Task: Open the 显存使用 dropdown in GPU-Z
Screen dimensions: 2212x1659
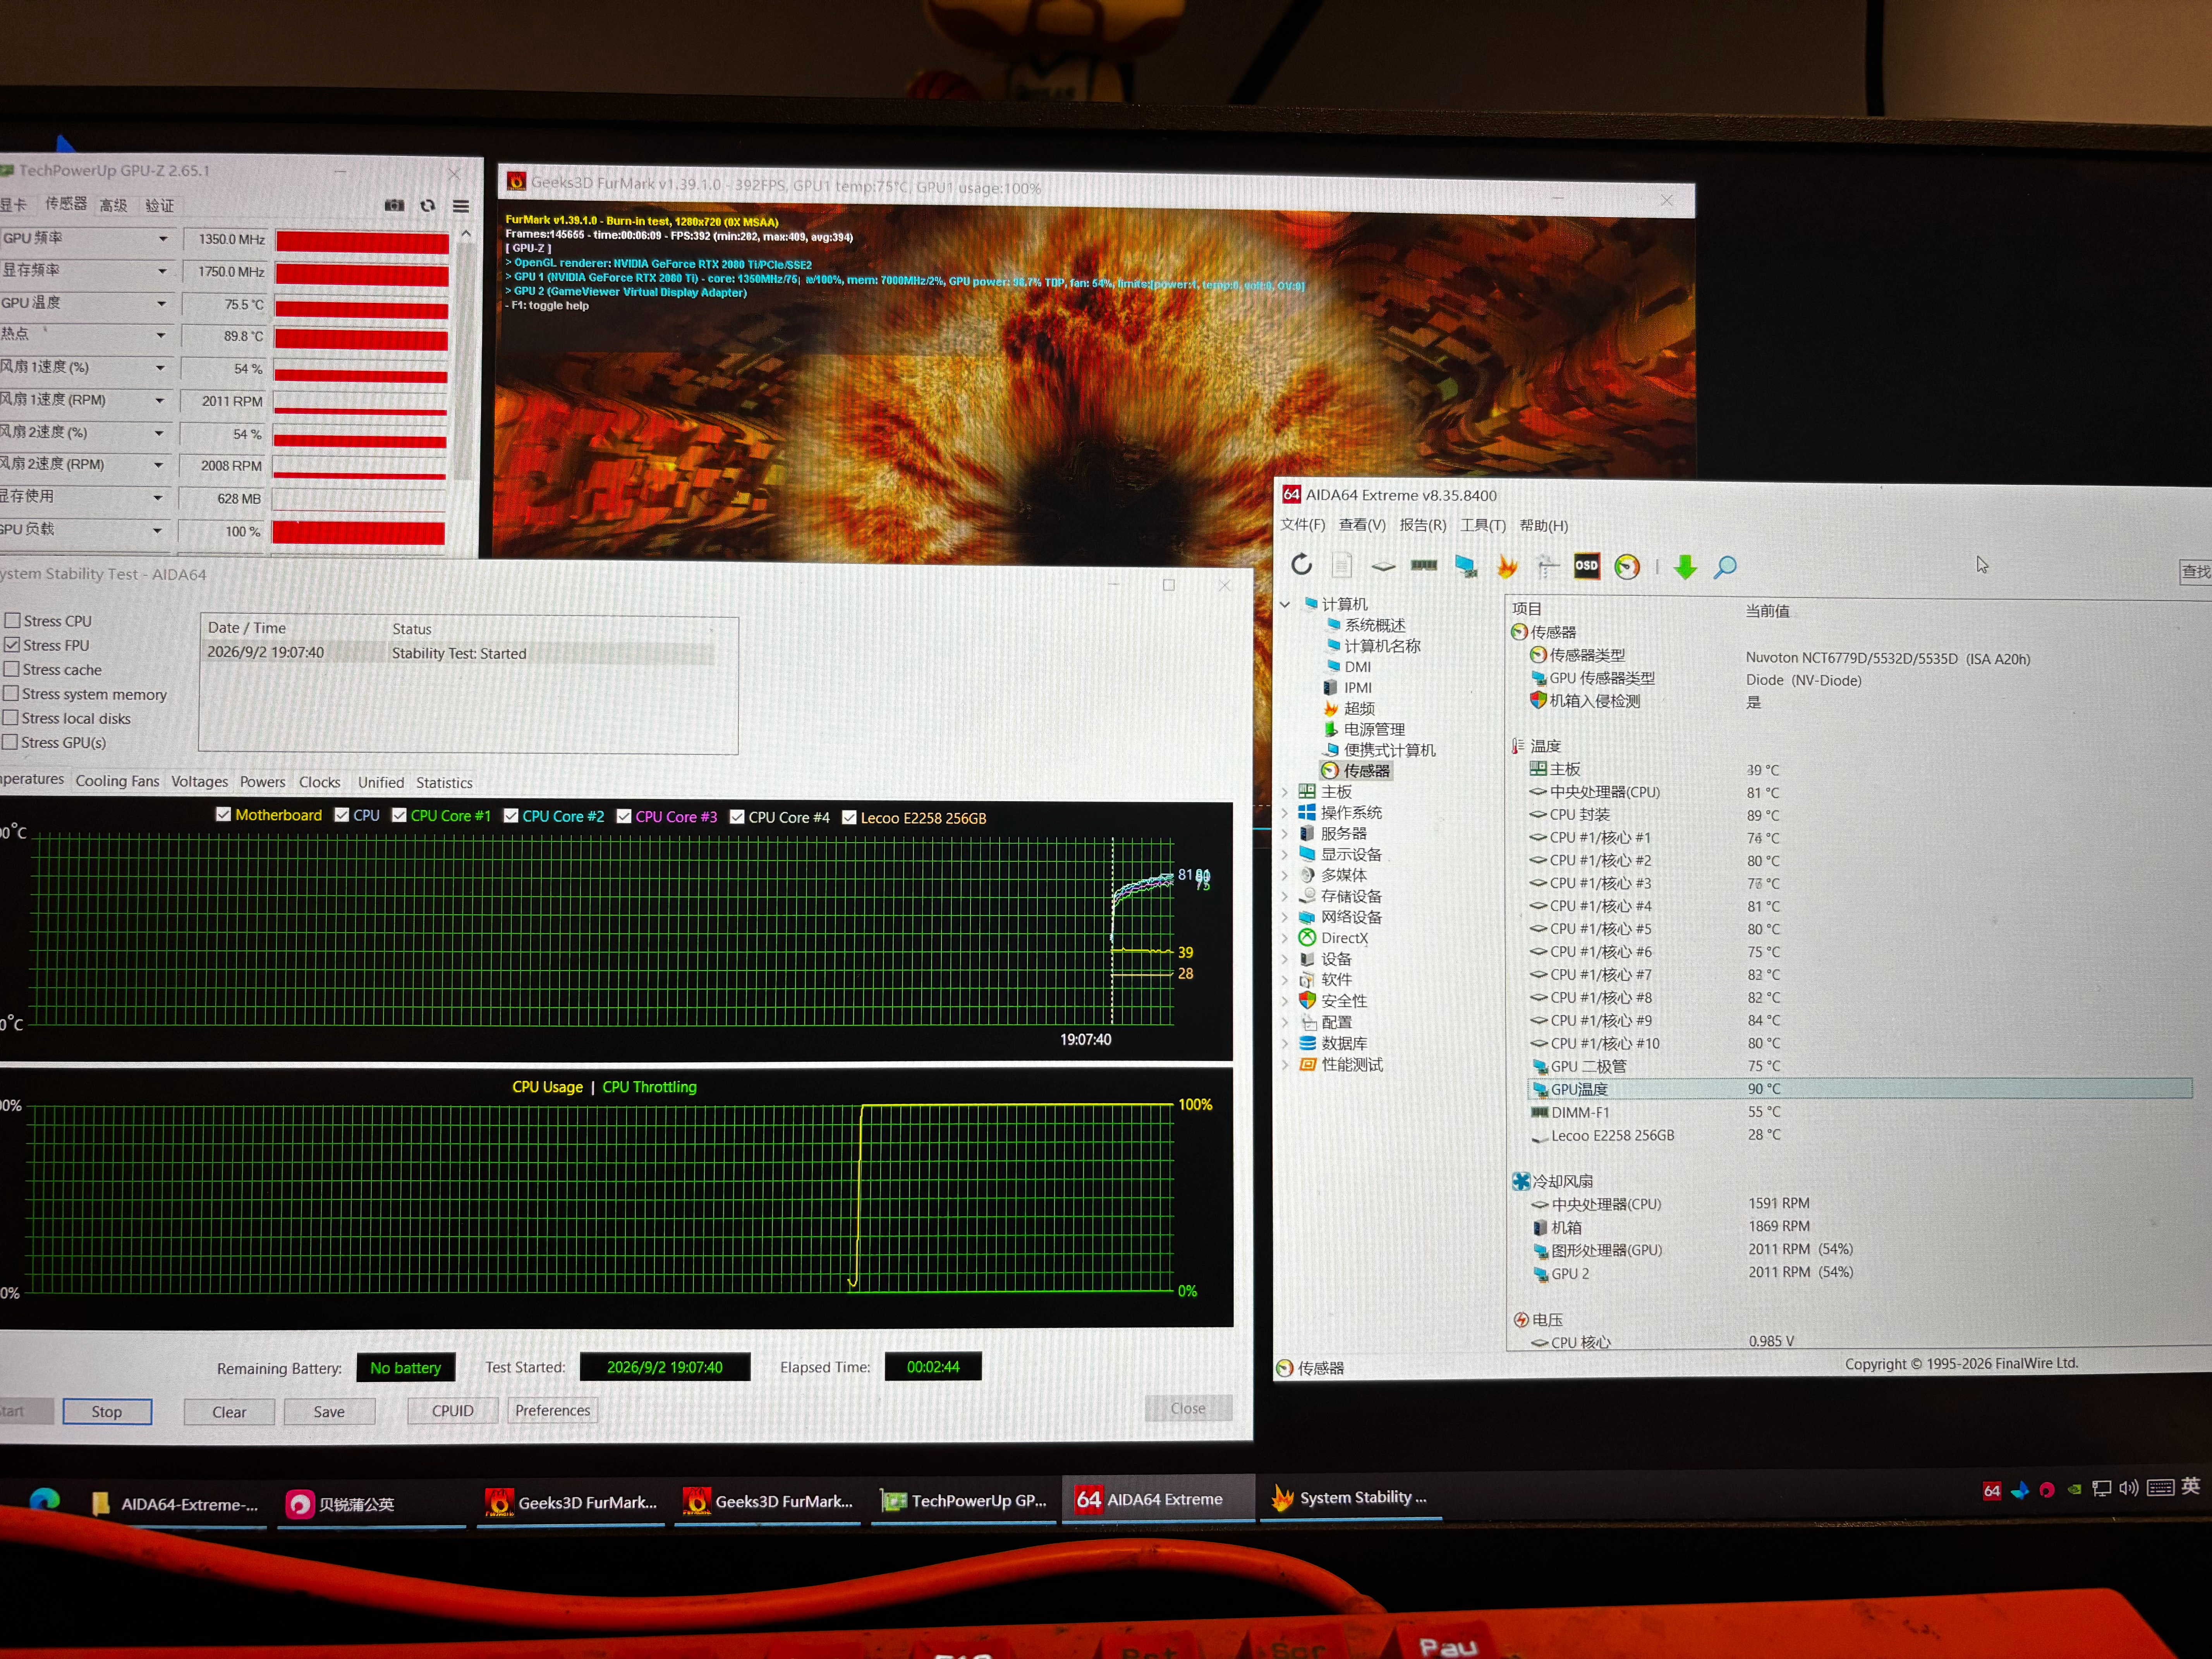Action: pos(158,498)
